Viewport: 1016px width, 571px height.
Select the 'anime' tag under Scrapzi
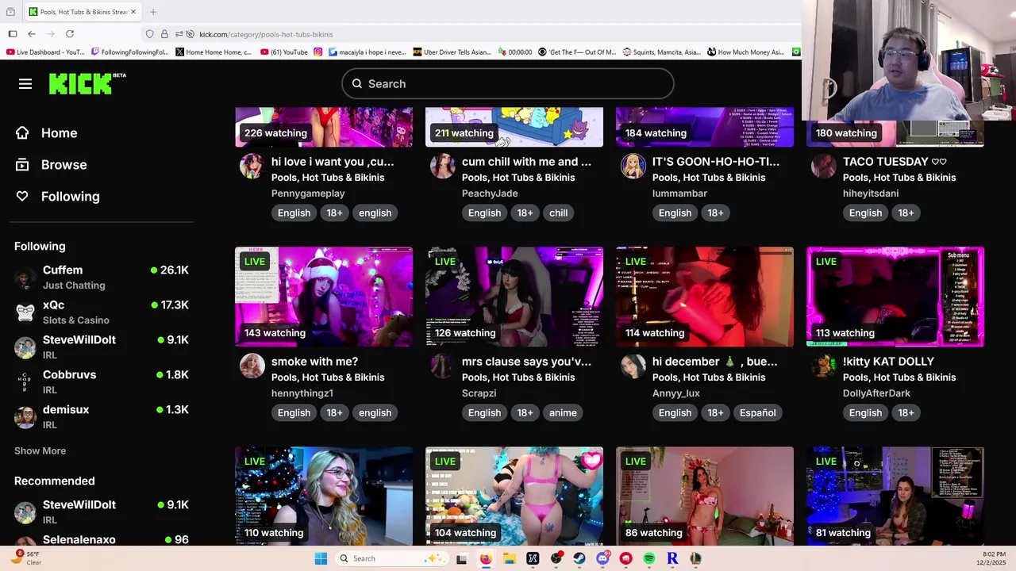pyautogui.click(x=563, y=412)
